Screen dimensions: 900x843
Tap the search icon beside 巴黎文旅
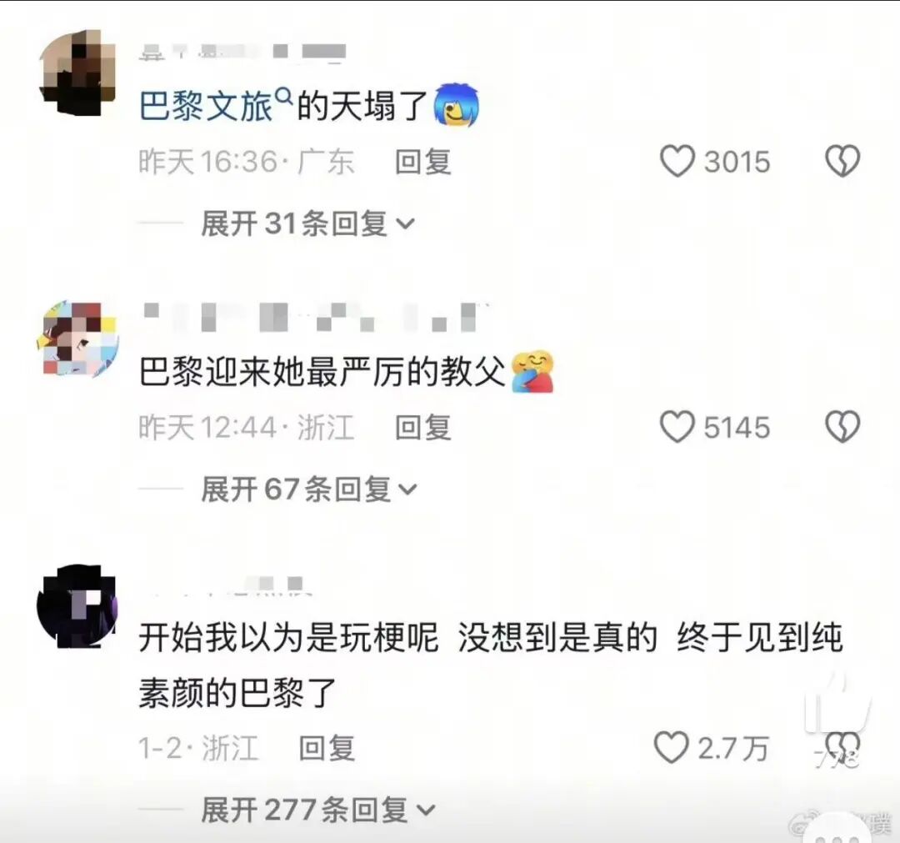(285, 96)
